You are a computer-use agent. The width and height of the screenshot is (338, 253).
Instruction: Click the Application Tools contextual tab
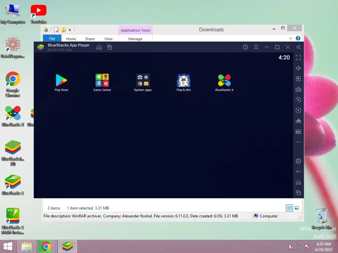pos(135,30)
